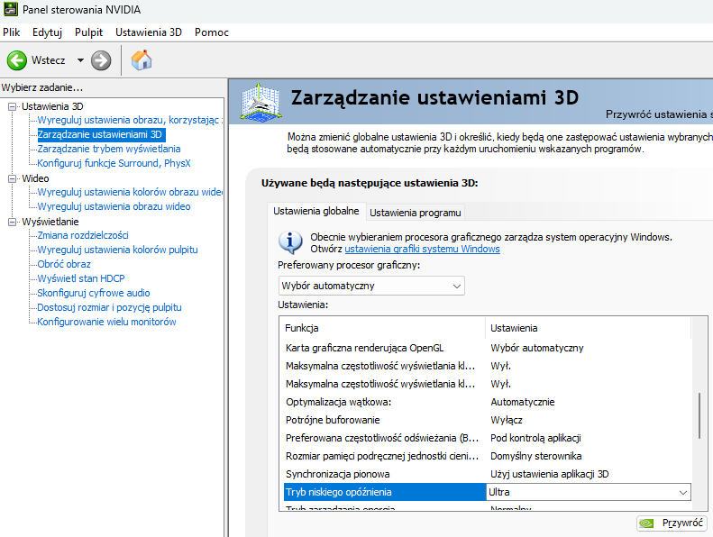
Task: Select Wyreguluj ustawienia kolorów obrazu wideo
Action: 130,192
